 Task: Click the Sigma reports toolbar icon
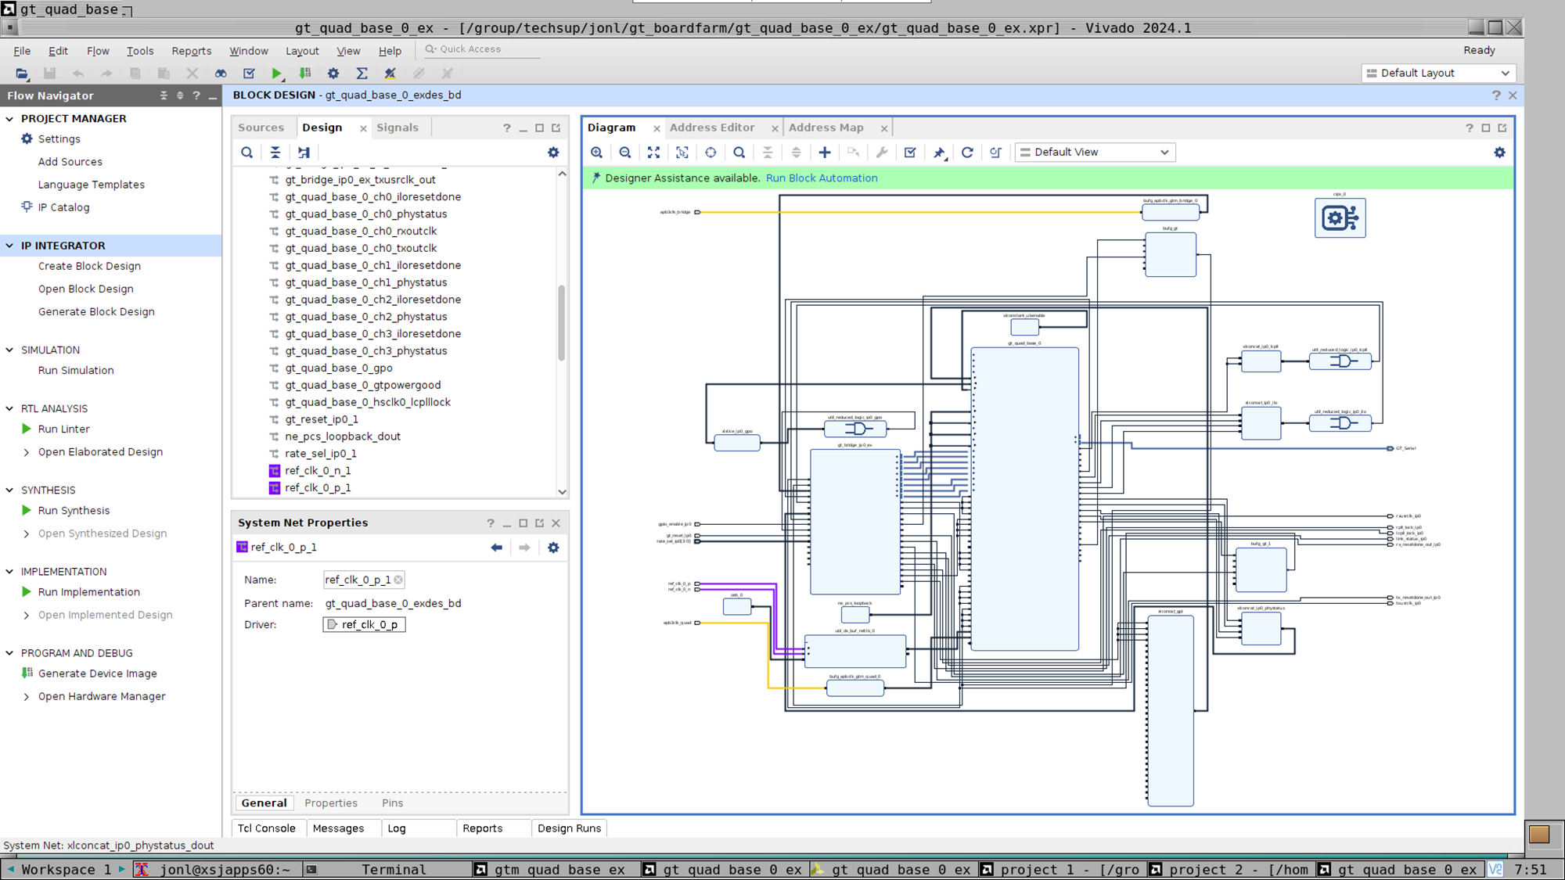coord(362,74)
